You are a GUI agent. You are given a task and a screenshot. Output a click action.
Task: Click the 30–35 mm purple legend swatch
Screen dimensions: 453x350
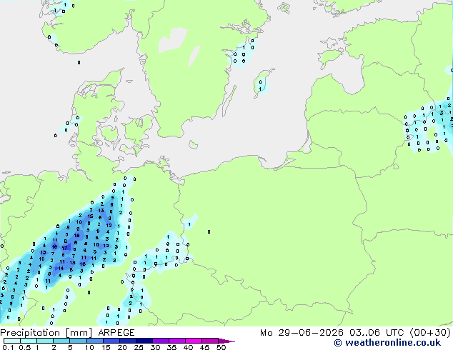coord(161,341)
